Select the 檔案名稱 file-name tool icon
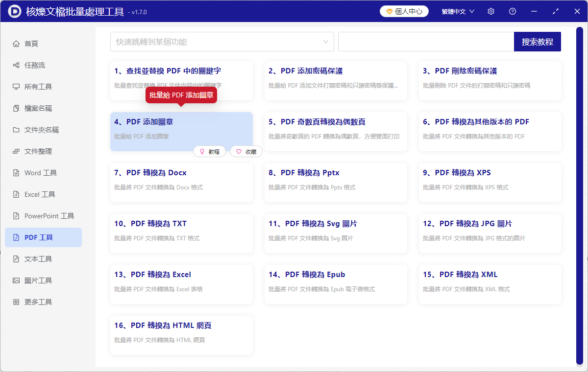Viewport: 588px width, 372px height. pyautogui.click(x=17, y=108)
